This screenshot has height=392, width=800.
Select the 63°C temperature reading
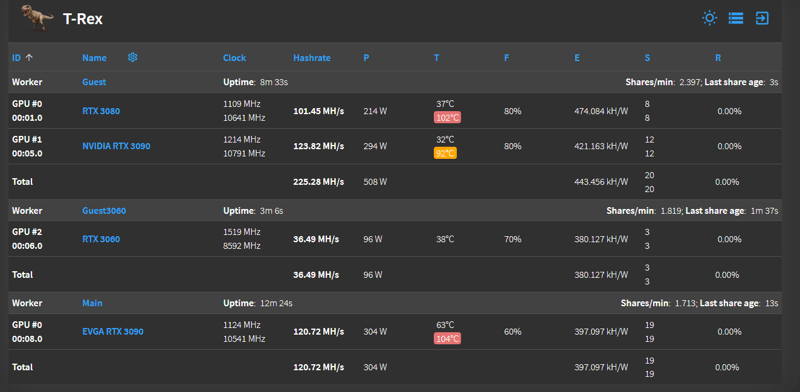445,325
